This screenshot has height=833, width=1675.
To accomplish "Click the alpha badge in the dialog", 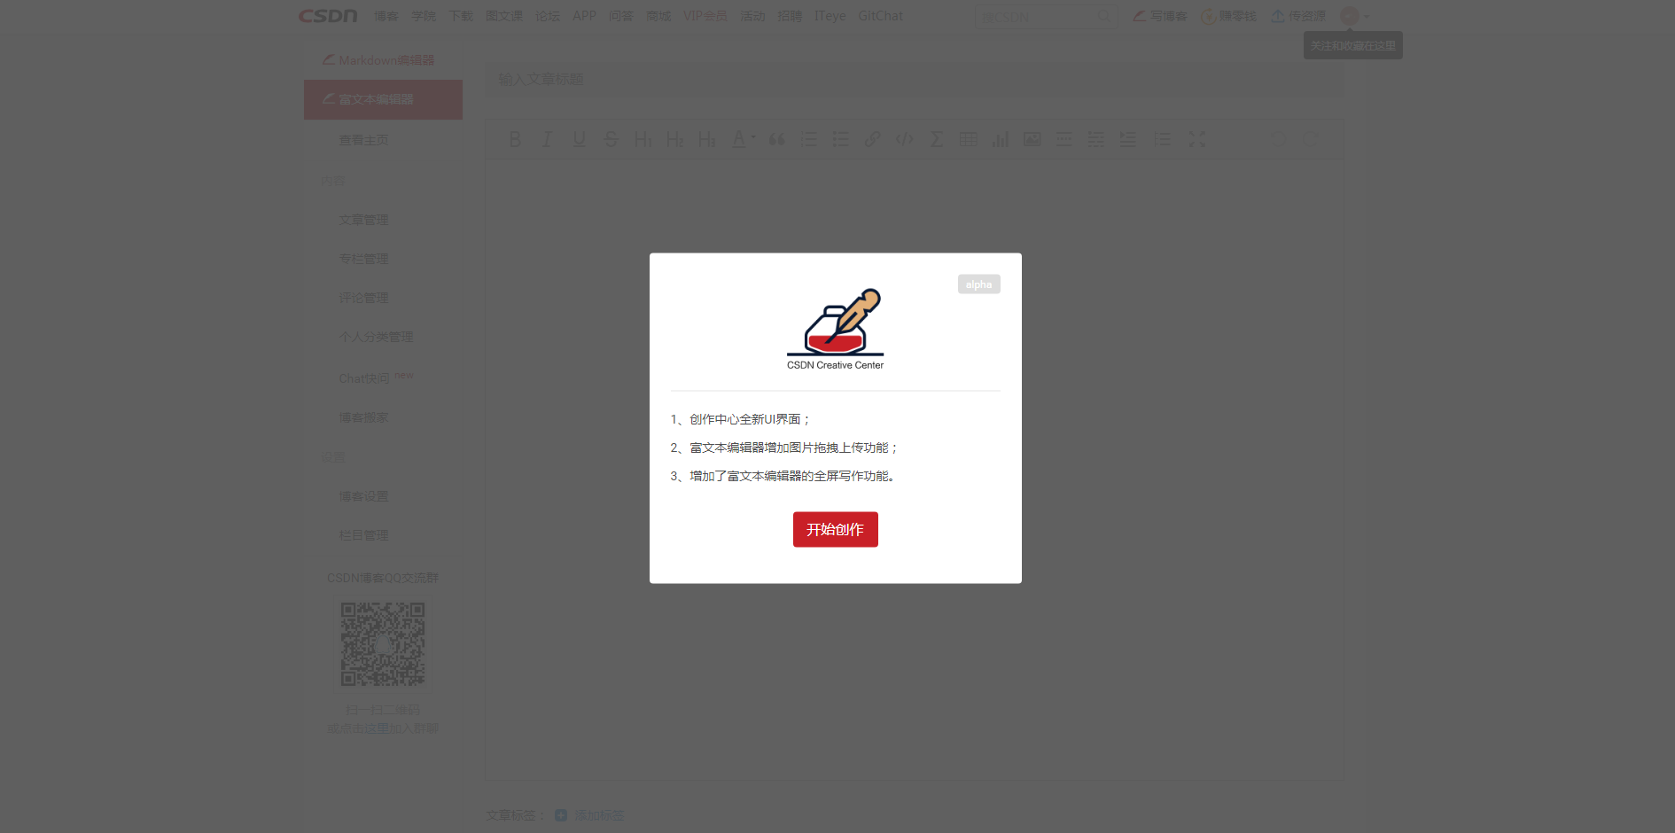I will click(x=978, y=284).
